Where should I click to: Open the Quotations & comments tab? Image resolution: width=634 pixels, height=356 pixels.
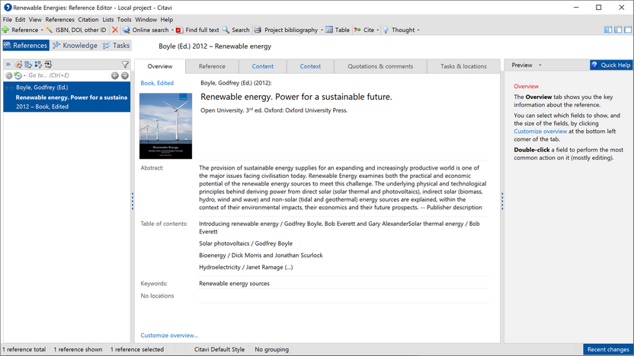coord(380,66)
